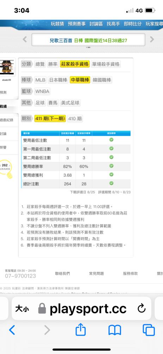Open the Safari share sheet icon
The width and height of the screenshot is (163, 354).
point(80,329)
